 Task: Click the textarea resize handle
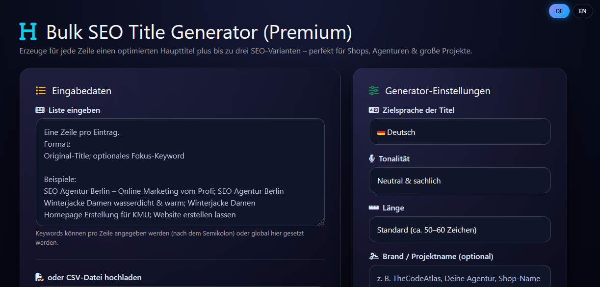click(321, 223)
